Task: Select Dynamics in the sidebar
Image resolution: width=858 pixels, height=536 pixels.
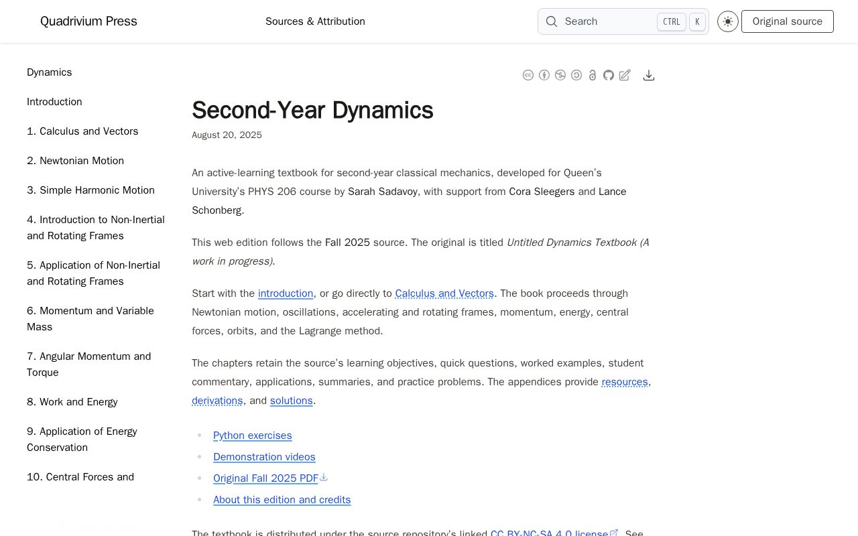Action: (x=50, y=72)
